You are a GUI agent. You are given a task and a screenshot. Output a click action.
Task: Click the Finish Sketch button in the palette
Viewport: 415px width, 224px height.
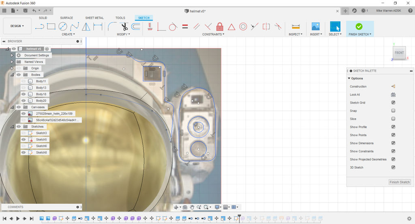(x=400, y=182)
